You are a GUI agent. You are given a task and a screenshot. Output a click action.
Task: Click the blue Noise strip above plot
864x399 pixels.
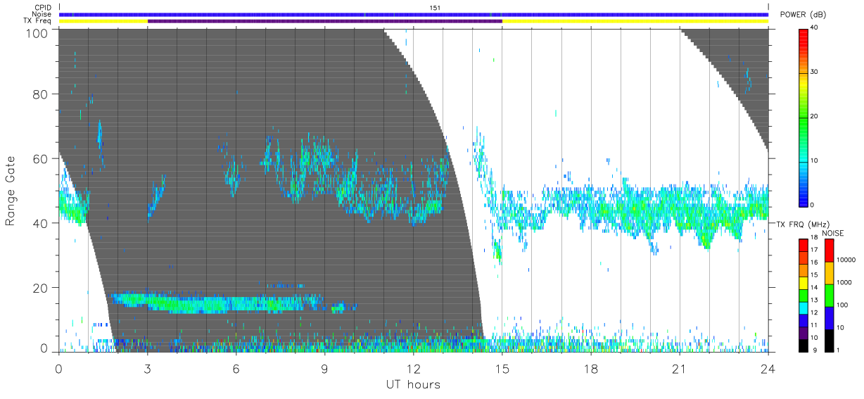414,14
